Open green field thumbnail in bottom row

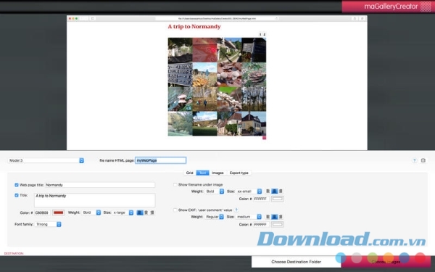click(204, 123)
